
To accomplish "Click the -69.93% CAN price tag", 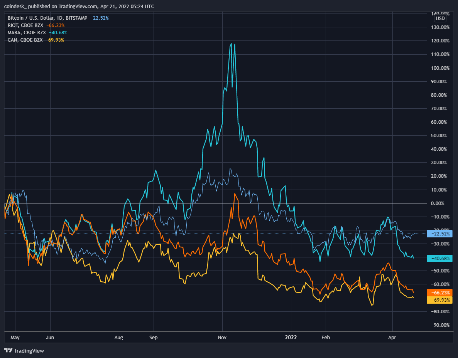I will pos(440,300).
